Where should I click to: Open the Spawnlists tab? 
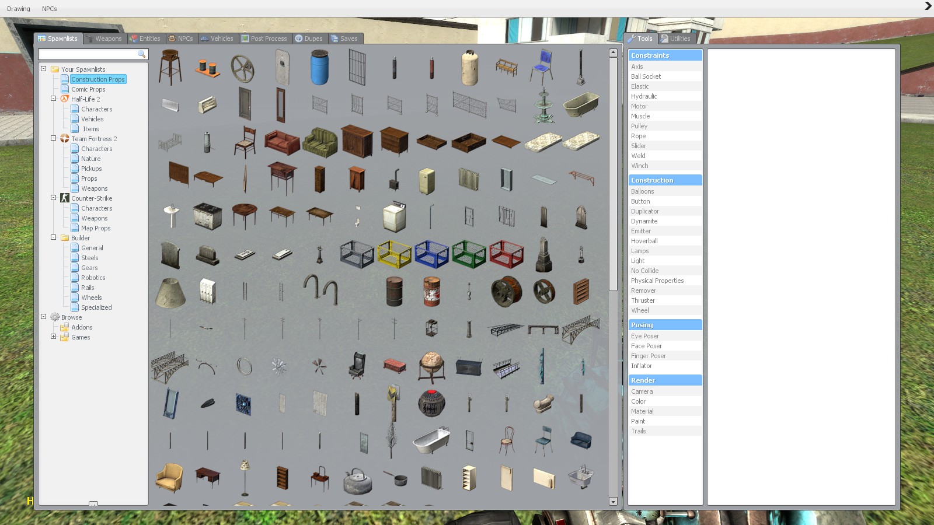pyautogui.click(x=58, y=38)
